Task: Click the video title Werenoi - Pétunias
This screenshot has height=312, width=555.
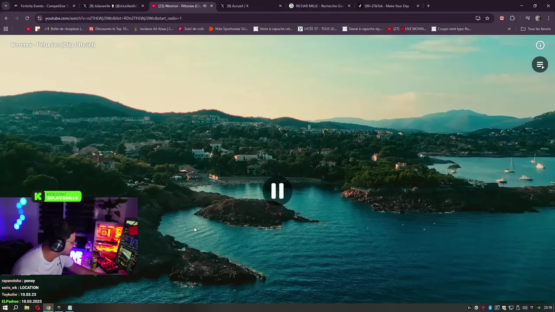Action: click(52, 45)
